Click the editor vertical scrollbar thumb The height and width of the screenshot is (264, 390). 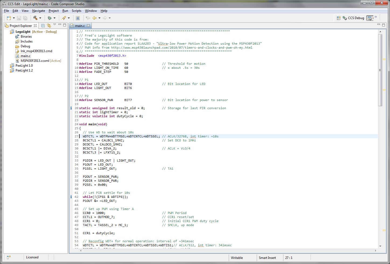[x=380, y=70]
